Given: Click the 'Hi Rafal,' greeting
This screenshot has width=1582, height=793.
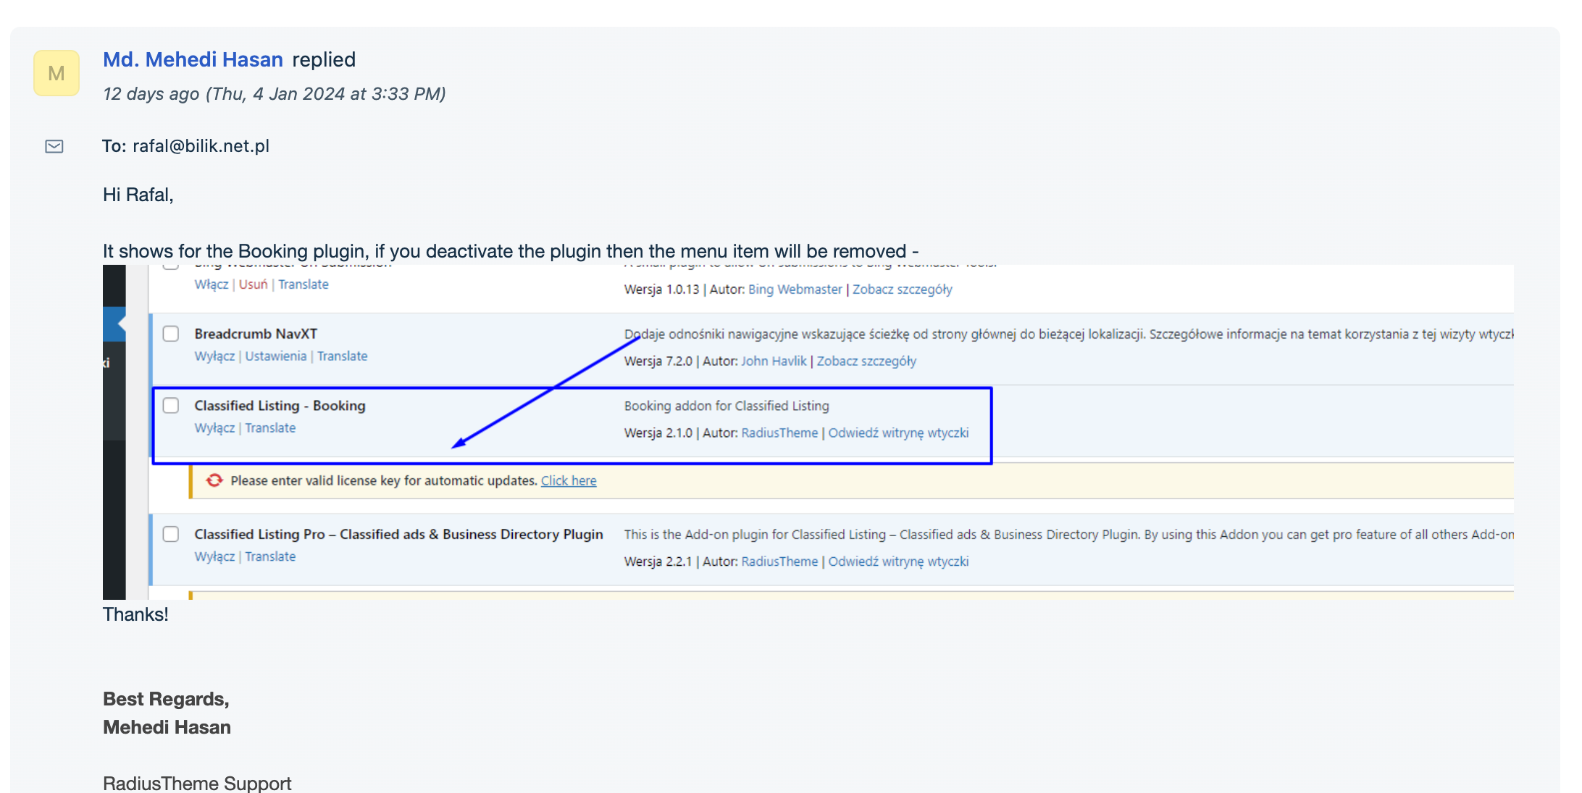Looking at the screenshot, I should [138, 195].
